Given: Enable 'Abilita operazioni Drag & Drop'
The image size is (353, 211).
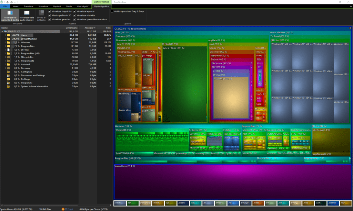Looking at the screenshot, I should coord(112,11).
